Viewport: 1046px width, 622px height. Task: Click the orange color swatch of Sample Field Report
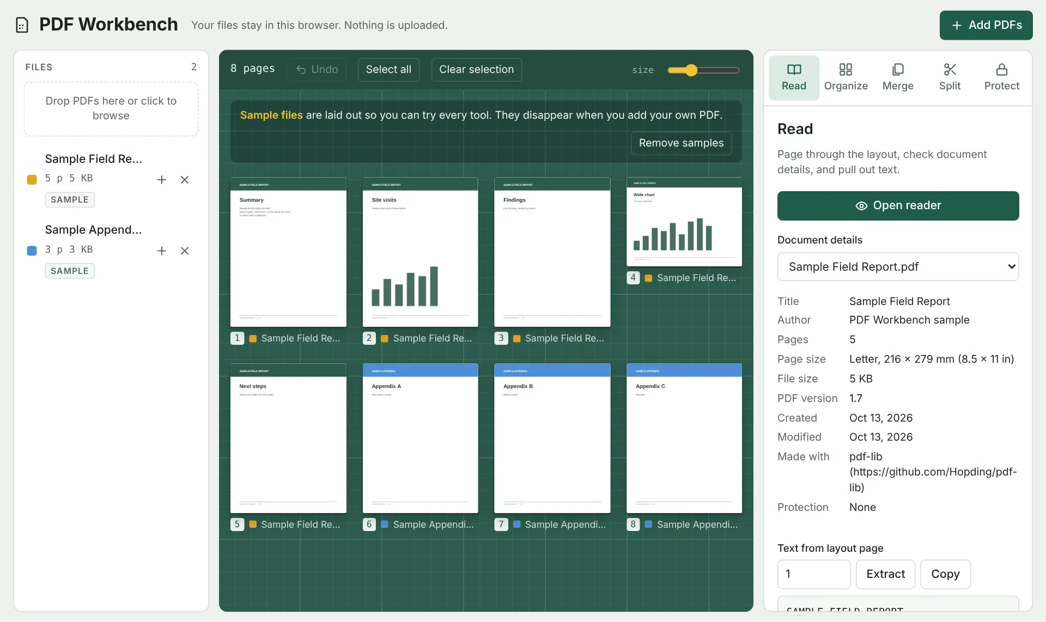point(32,179)
